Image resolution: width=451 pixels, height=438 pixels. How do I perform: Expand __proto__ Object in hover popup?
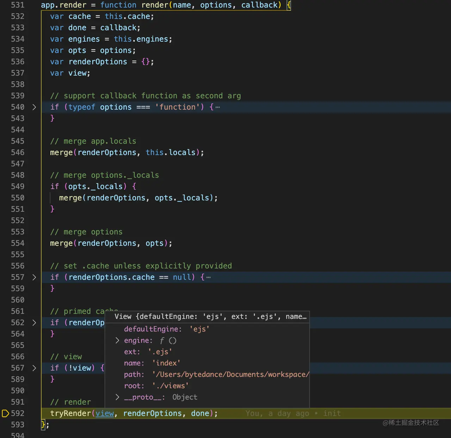[117, 397]
